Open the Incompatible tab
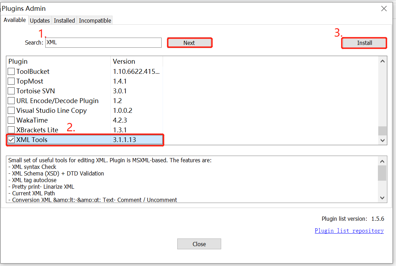The height and width of the screenshot is (266, 396). coord(95,20)
